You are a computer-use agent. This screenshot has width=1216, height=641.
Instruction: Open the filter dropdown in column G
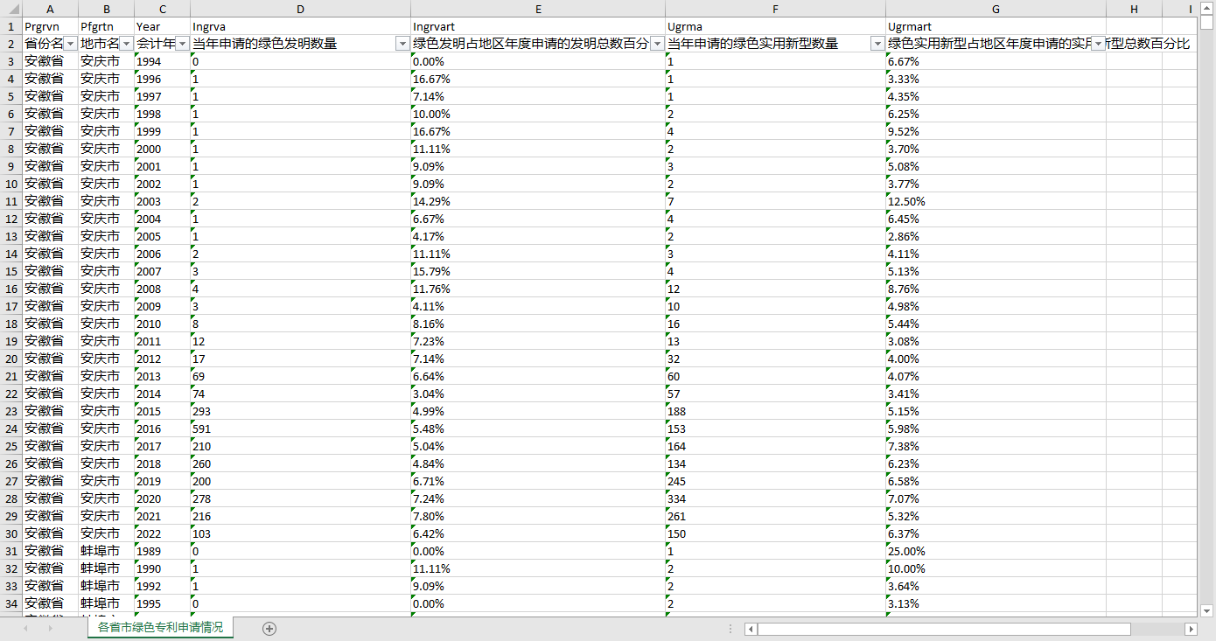pyautogui.click(x=1098, y=44)
